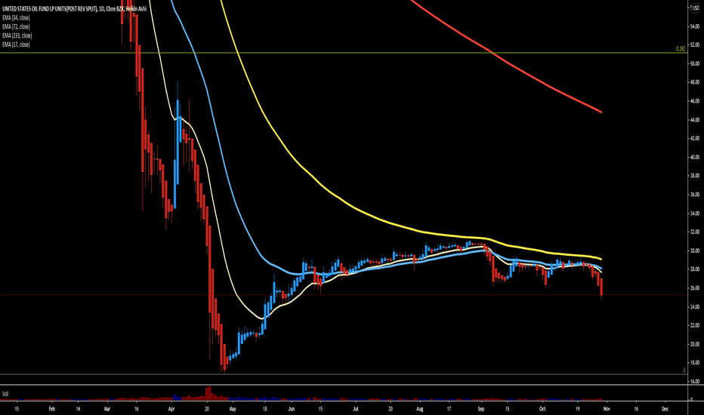The width and height of the screenshot is (704, 415).
Task: Click the Jun date label on time axis
Action: coord(291,409)
